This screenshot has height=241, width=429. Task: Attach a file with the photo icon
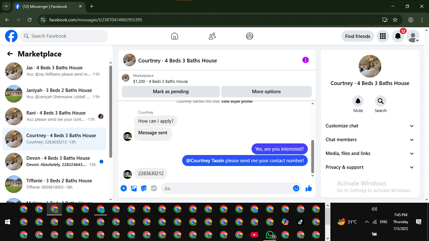[x=134, y=188]
